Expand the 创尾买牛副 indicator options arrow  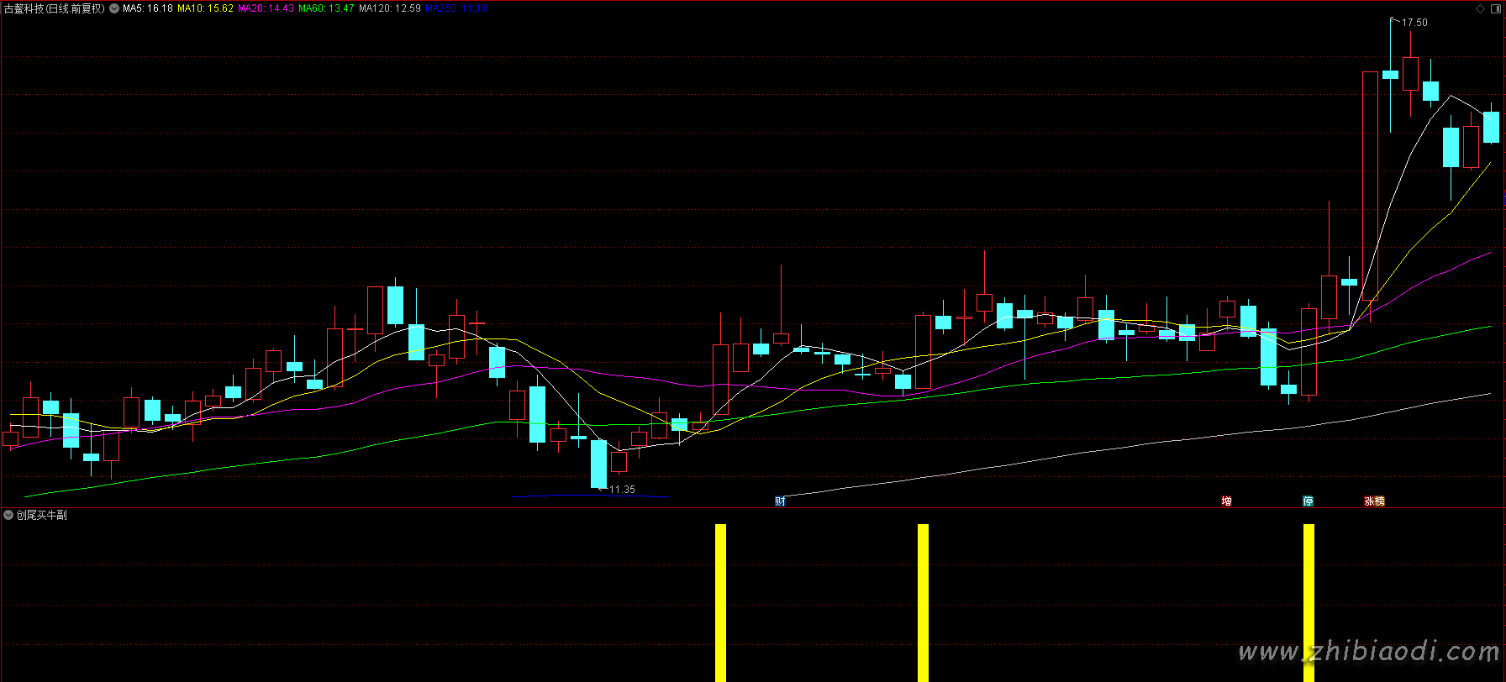pyautogui.click(x=8, y=515)
